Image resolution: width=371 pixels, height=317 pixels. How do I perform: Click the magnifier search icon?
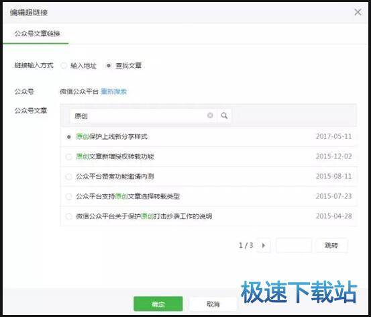[224, 116]
